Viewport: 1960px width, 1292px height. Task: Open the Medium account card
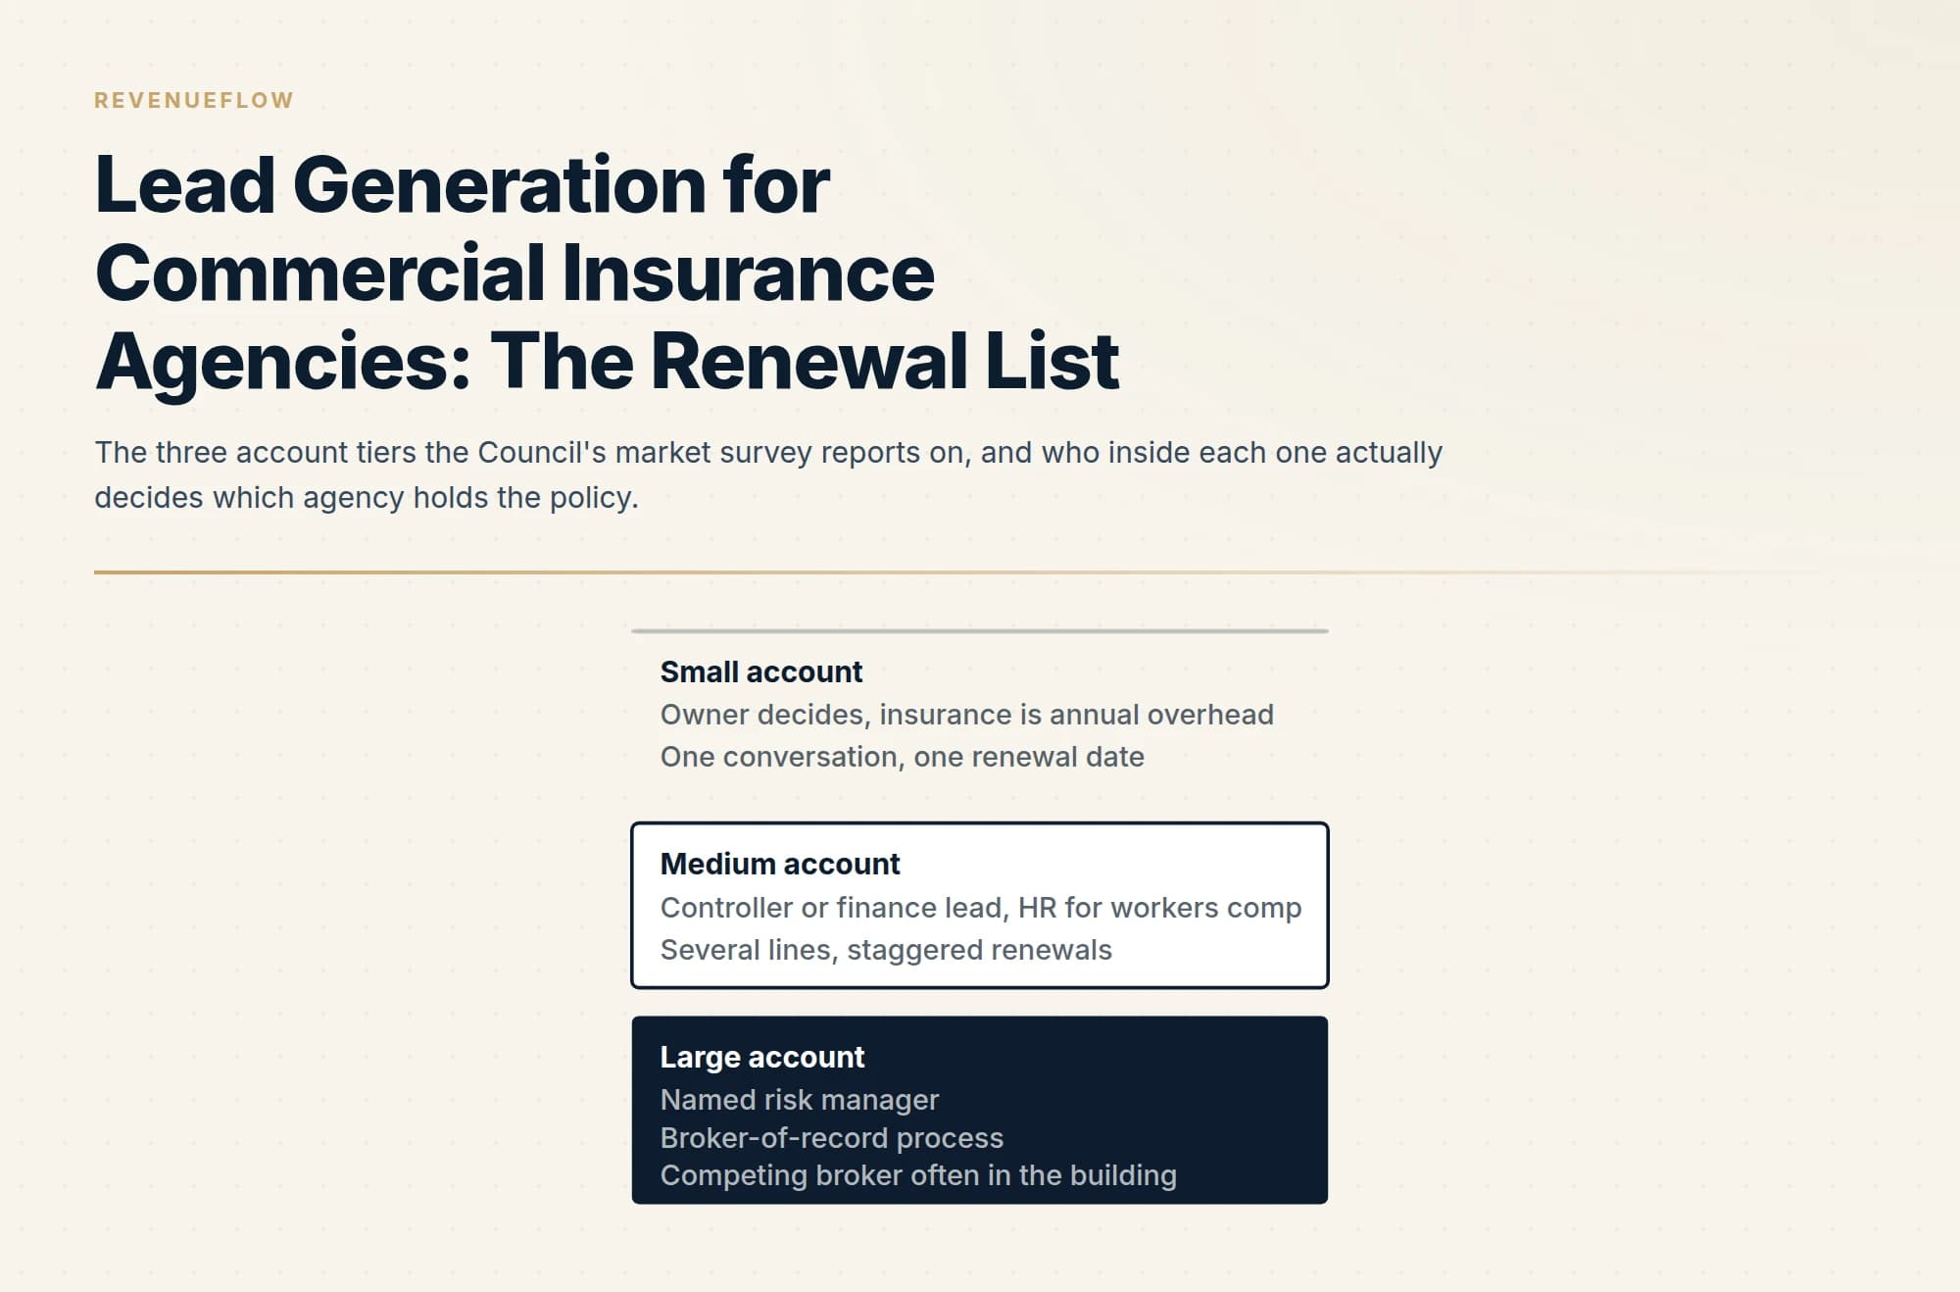980,905
